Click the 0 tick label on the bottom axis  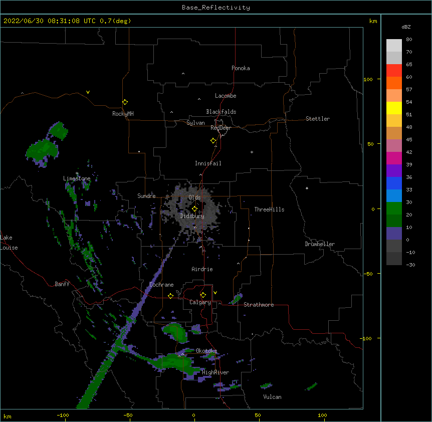click(x=193, y=415)
